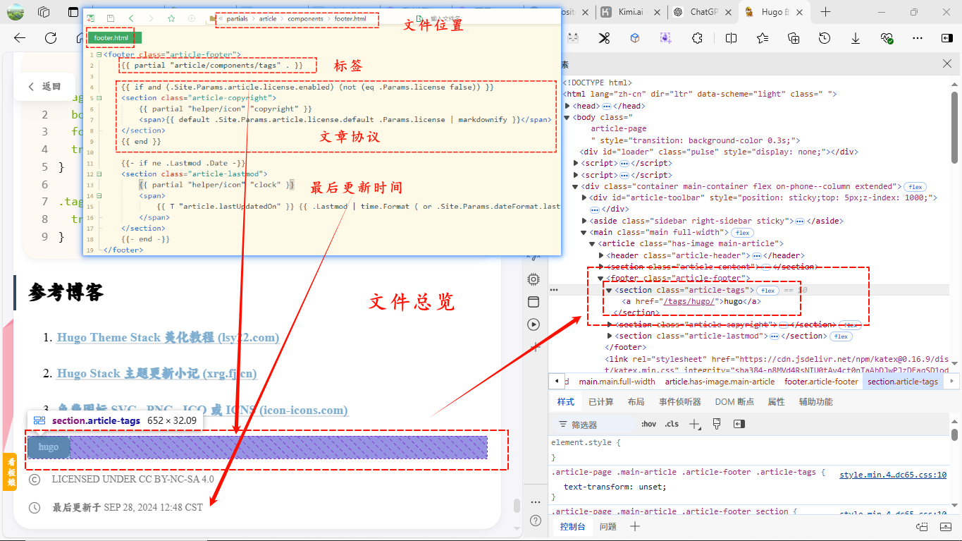Screen dimensions: 962x541
Task: Open browser History clock icon
Action: tap(825, 38)
